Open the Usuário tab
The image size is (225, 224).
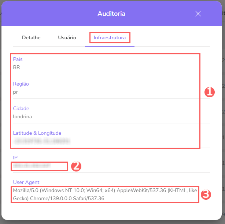(x=67, y=37)
